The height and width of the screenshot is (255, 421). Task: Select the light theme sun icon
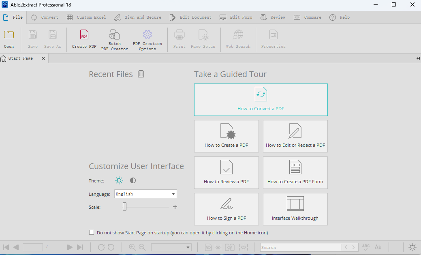[x=119, y=181]
